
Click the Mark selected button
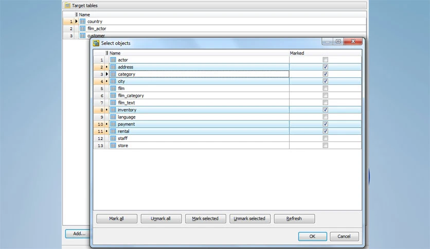coord(205,219)
